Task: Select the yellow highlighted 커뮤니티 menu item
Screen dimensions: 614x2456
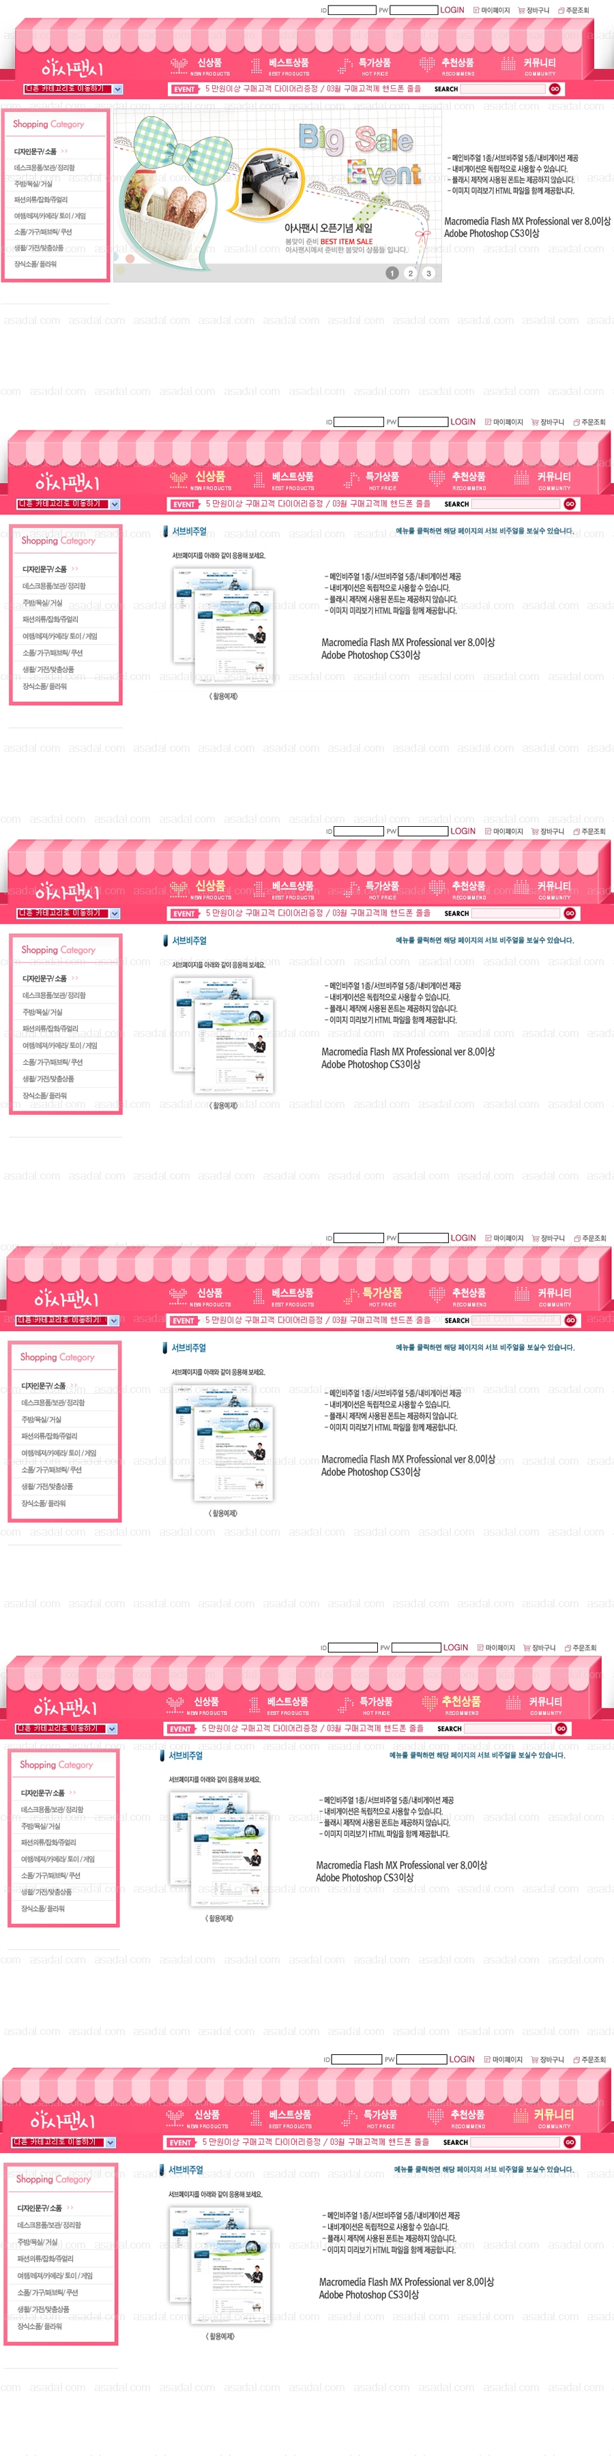Action: point(553,2115)
